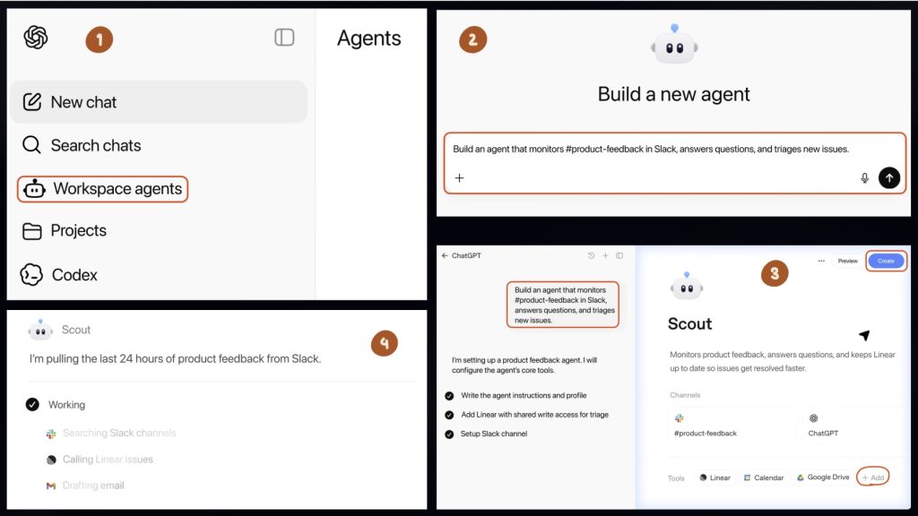
Task: Click the microphone dictation icon
Action: pos(865,178)
